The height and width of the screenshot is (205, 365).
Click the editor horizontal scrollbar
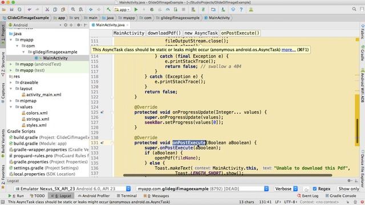pyautogui.click(x=228, y=175)
